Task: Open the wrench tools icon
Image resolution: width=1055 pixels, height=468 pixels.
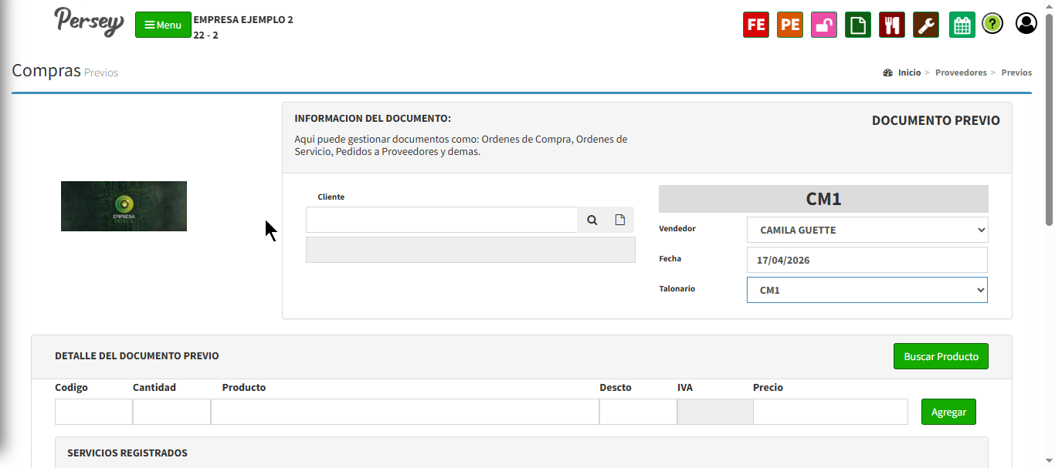Action: tap(926, 25)
